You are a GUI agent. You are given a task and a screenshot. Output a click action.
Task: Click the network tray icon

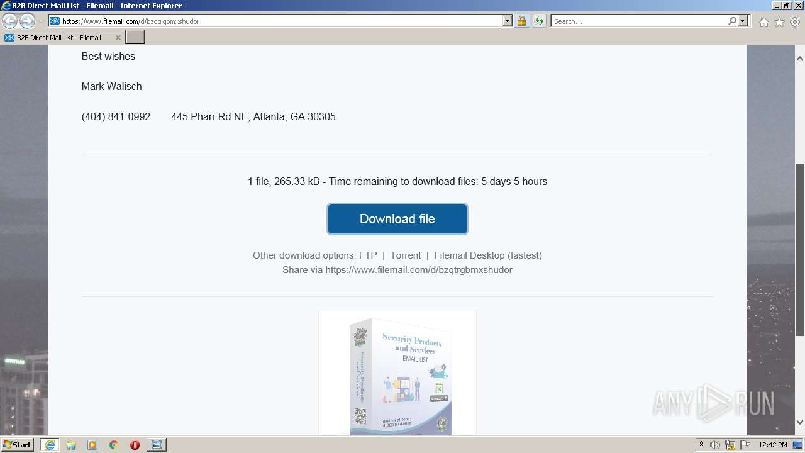tap(730, 445)
